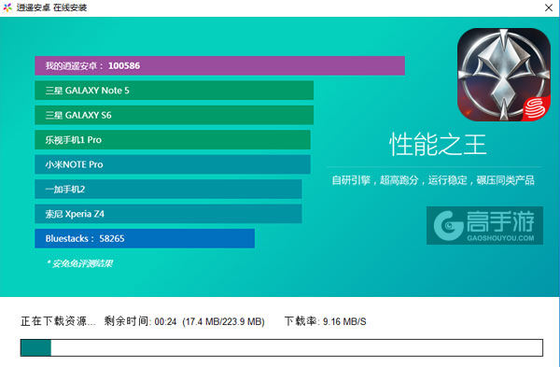The width and height of the screenshot is (560, 367).
Task: Close the 逍遥安卓 installer window
Action: coord(549,7)
